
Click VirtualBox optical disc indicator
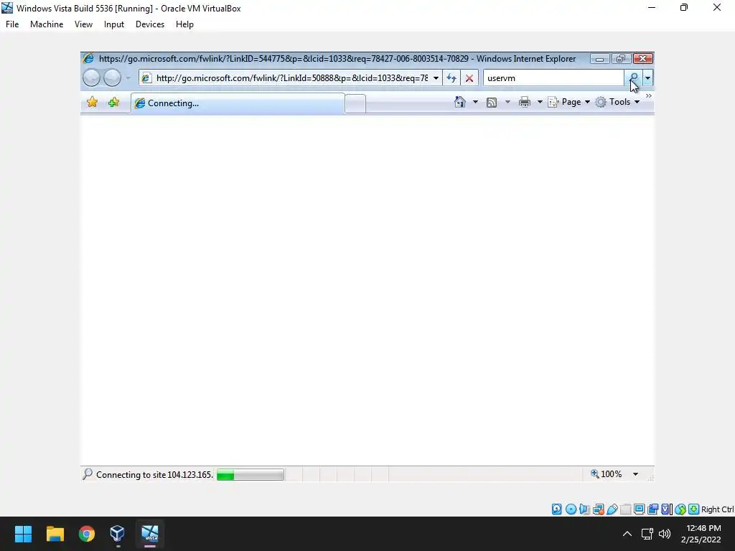(571, 509)
